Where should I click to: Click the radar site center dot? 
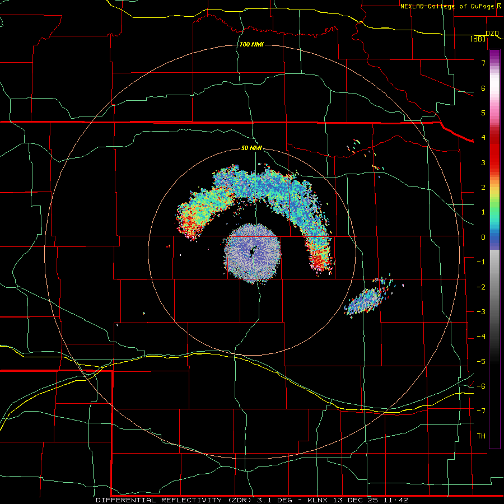point(252,251)
